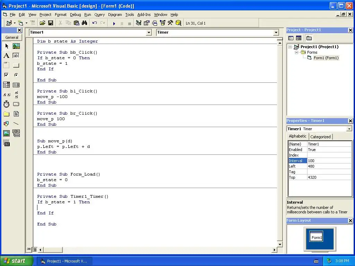Screen dimensions: 355x266
Task: Select the OLE container tool
Action: [7, 143]
